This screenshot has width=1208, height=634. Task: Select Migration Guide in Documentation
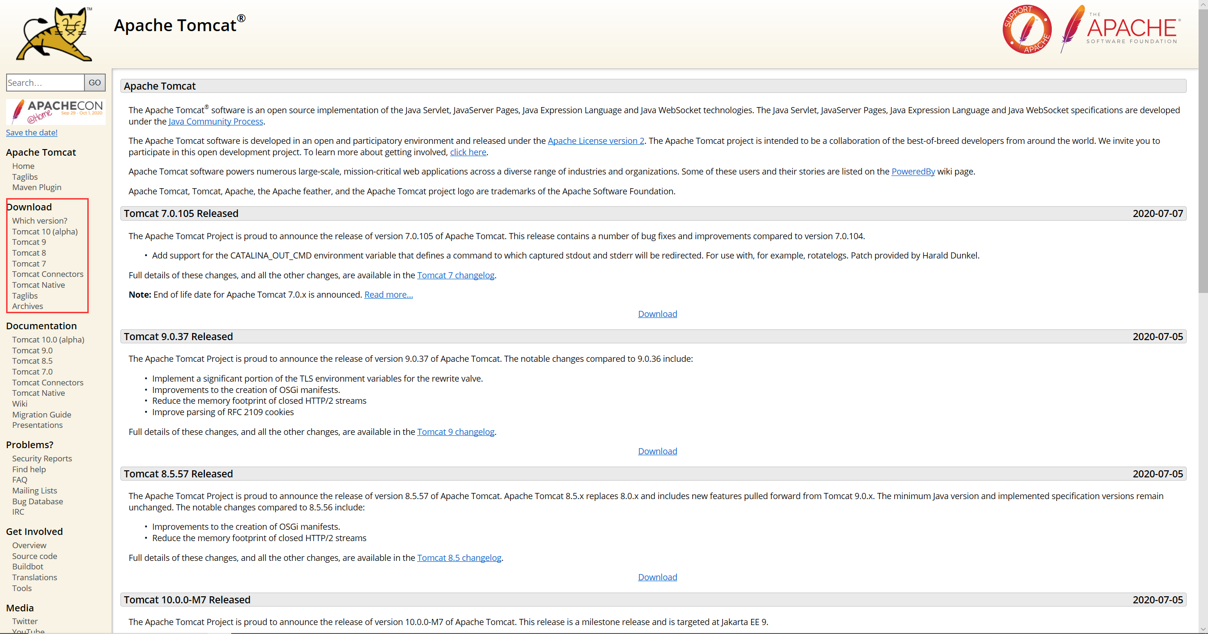[x=42, y=415]
